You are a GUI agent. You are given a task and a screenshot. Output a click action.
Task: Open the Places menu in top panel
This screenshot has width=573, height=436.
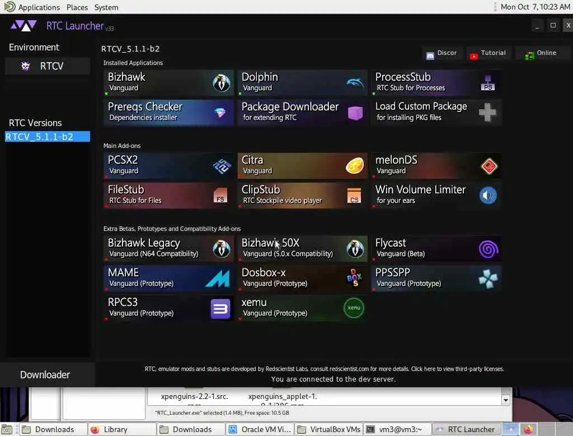point(77,7)
